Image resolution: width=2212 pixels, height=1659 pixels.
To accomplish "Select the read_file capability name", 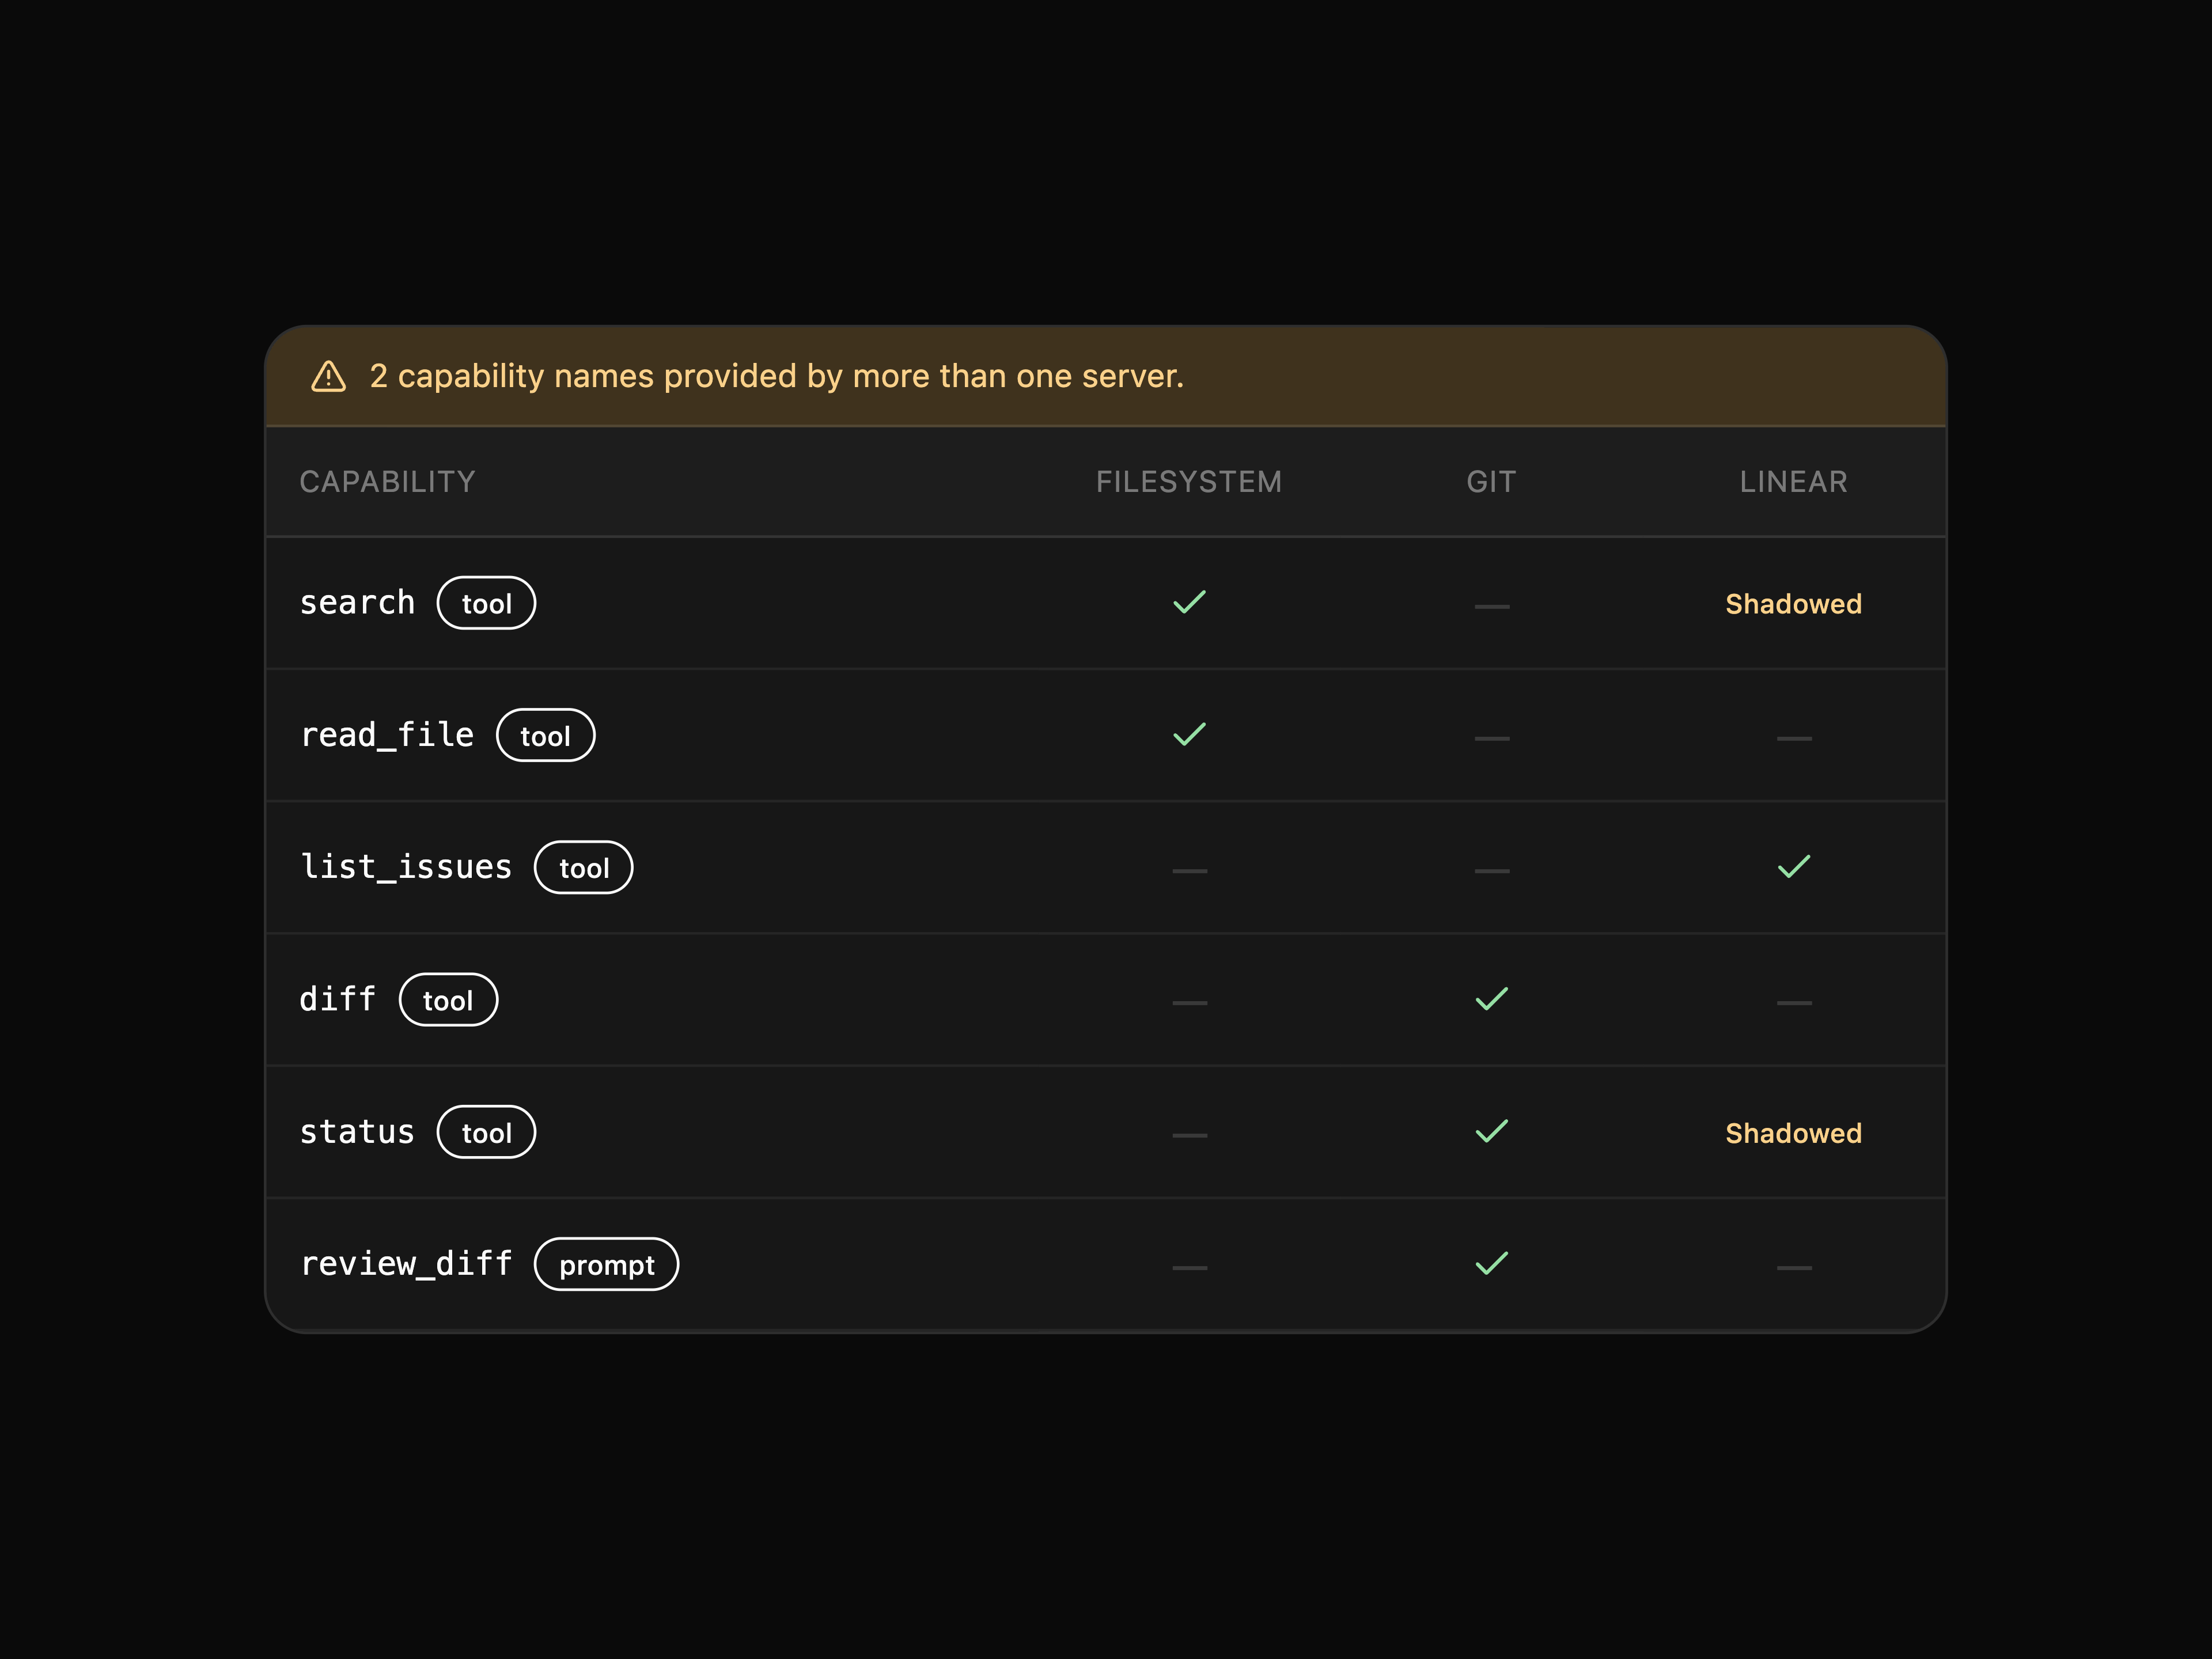I will (387, 735).
